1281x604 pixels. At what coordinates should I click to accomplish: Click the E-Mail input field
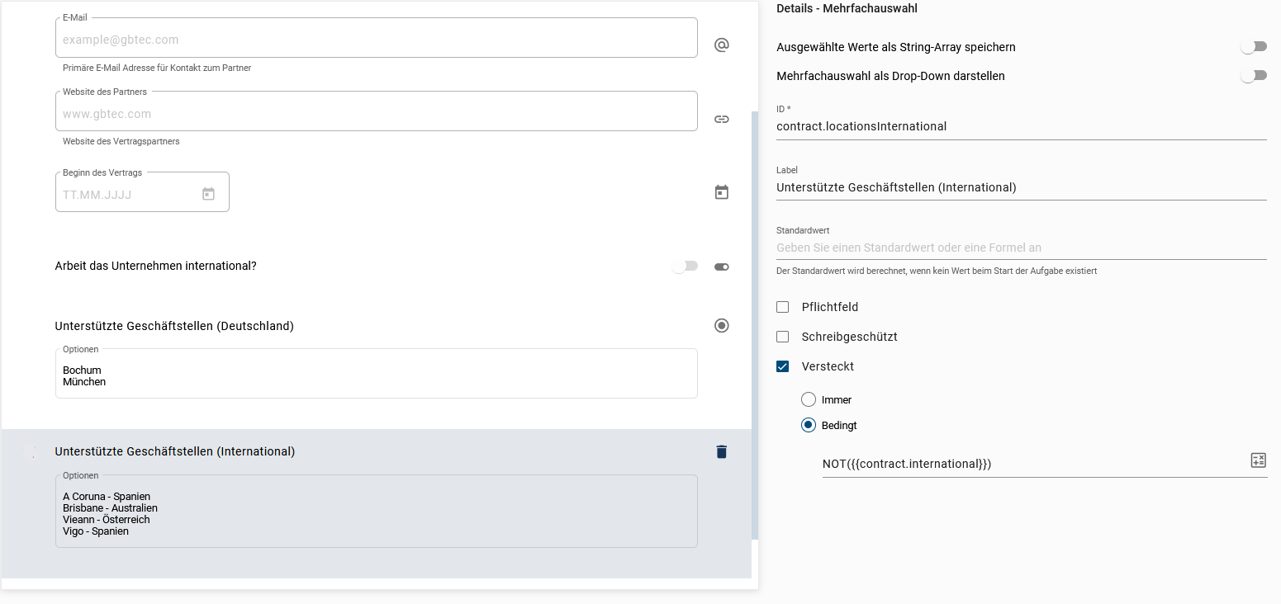[x=376, y=40]
